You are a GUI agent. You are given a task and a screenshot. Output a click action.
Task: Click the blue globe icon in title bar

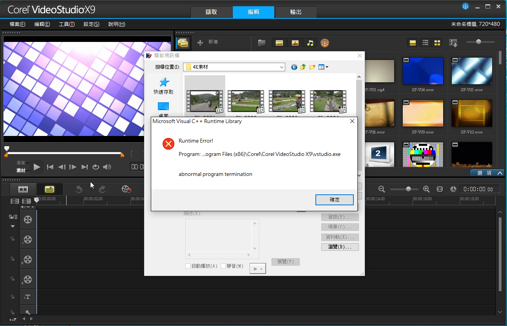point(465,6)
